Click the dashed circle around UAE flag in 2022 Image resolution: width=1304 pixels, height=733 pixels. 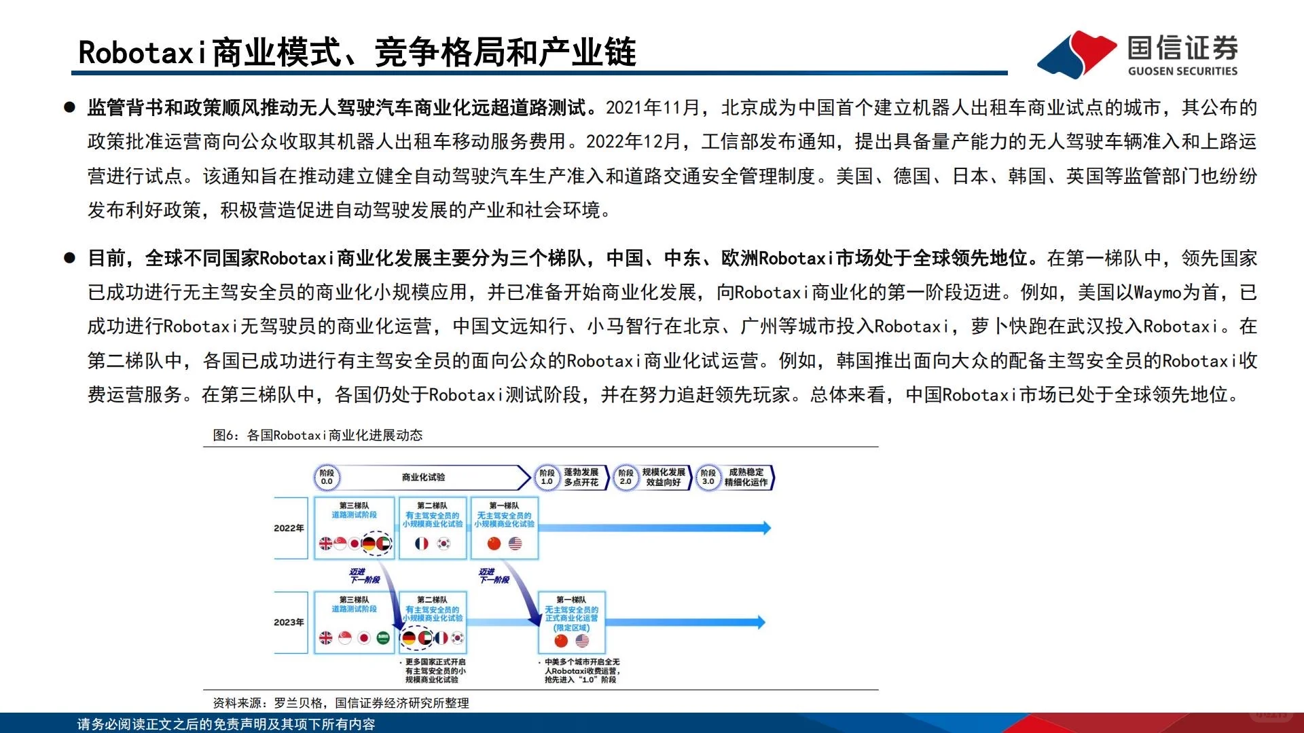coord(376,543)
